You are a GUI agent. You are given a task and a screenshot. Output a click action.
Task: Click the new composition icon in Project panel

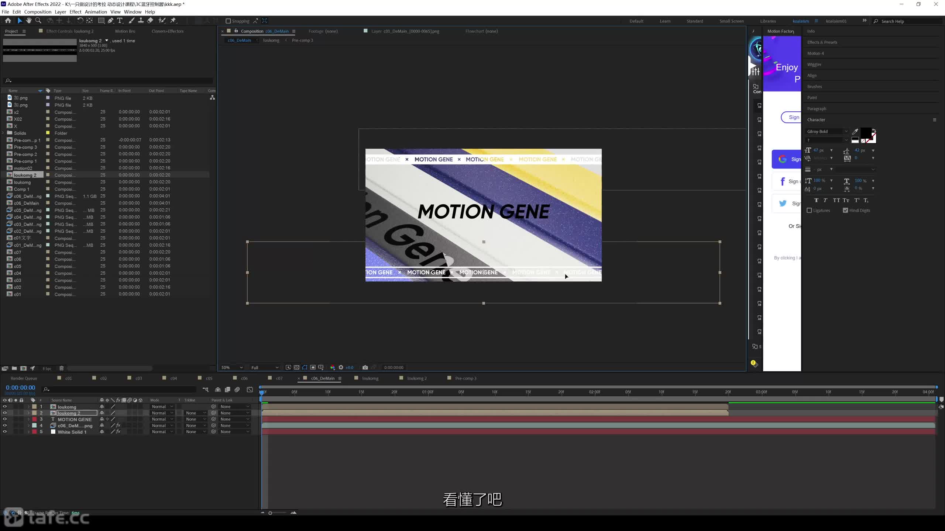point(23,368)
